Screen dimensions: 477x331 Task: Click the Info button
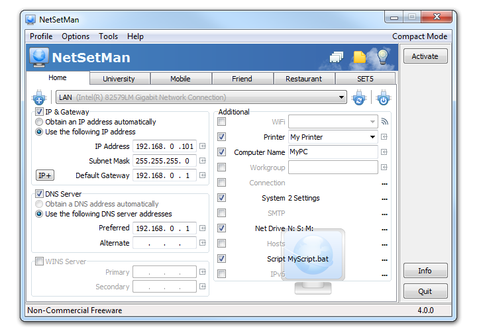pos(425,271)
